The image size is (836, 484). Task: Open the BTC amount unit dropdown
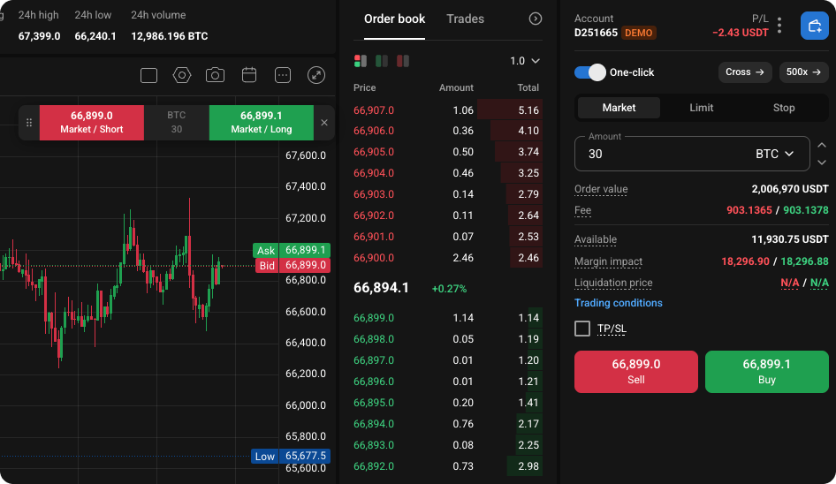coord(775,154)
